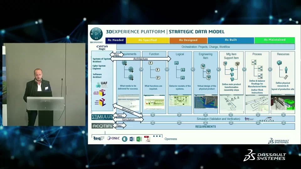The height and width of the screenshot is (169, 301).
Task: Click "Behavior models of the systems." text
Action: [180, 87]
